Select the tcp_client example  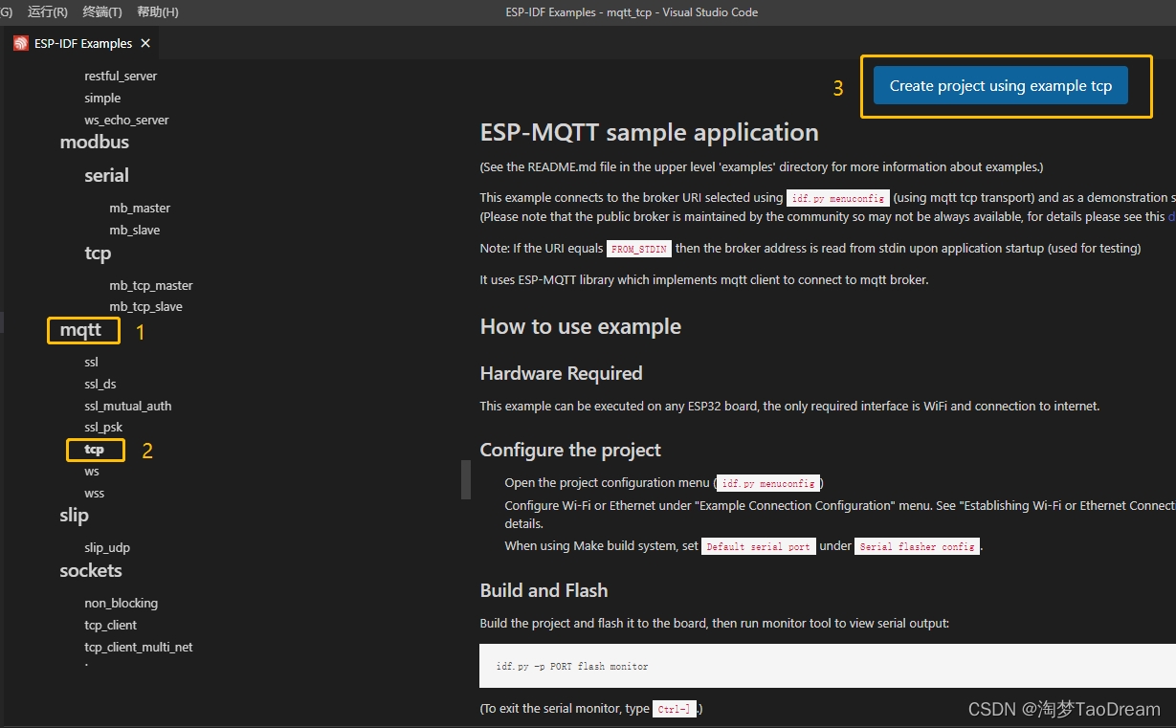coord(111,625)
